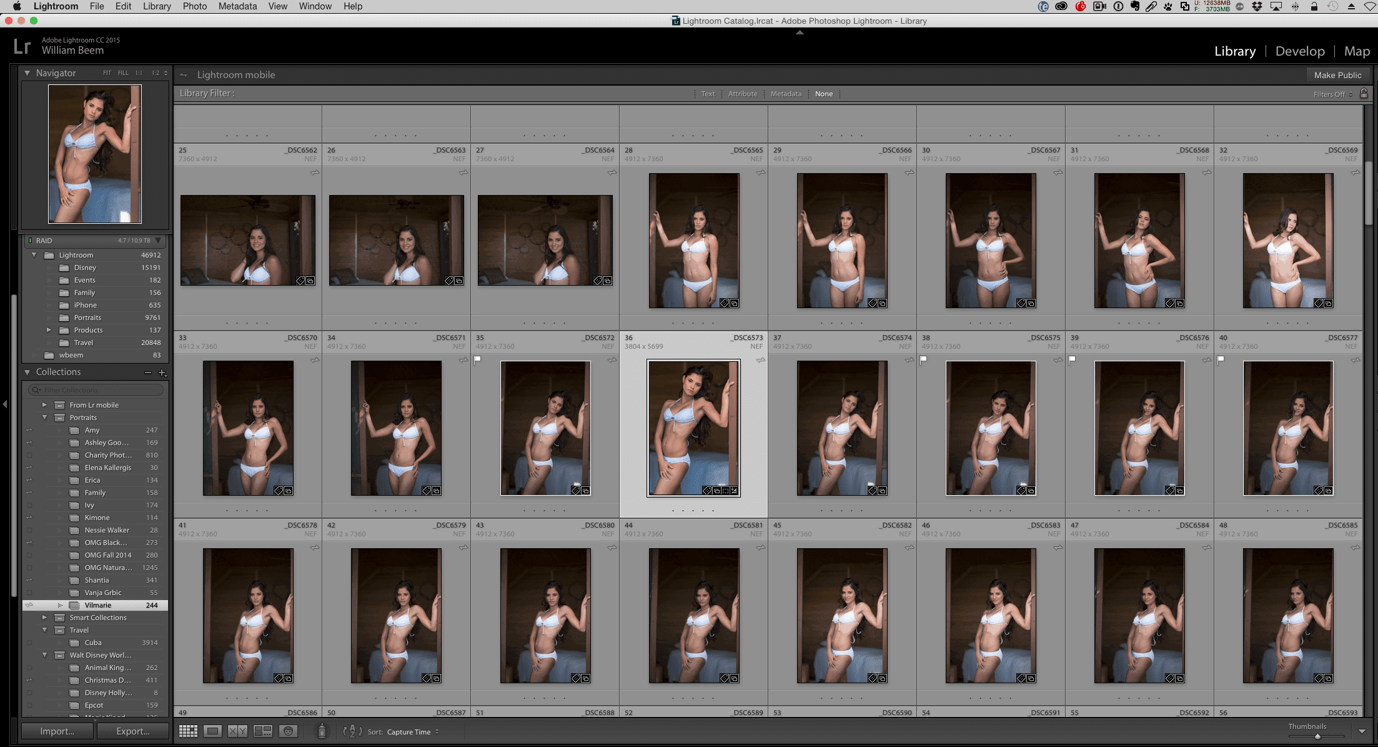This screenshot has width=1378, height=747.
Task: Click the Make Public button
Action: pyautogui.click(x=1337, y=75)
